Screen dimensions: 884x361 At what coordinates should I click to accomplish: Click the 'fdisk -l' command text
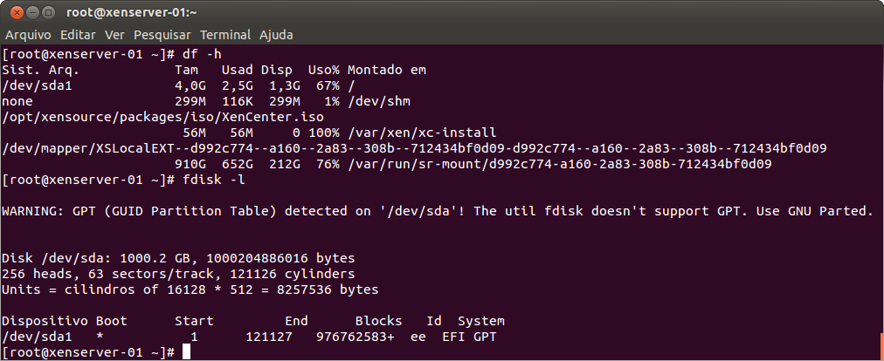213,180
